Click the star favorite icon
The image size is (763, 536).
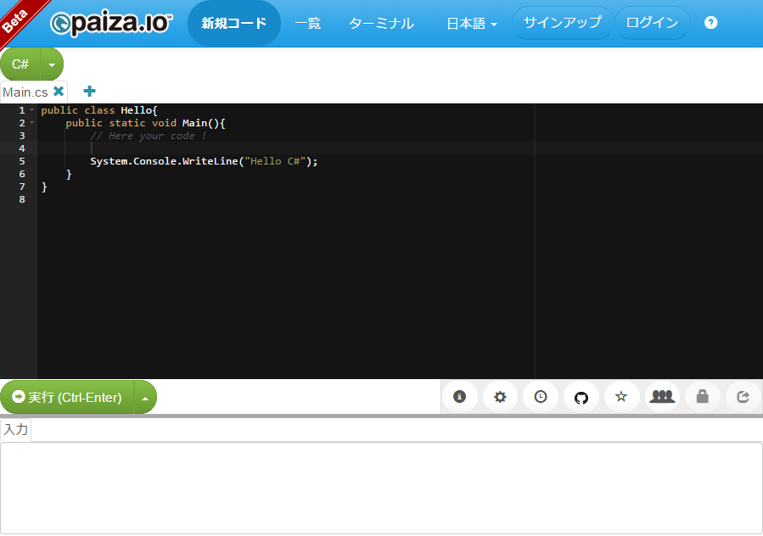pos(621,397)
